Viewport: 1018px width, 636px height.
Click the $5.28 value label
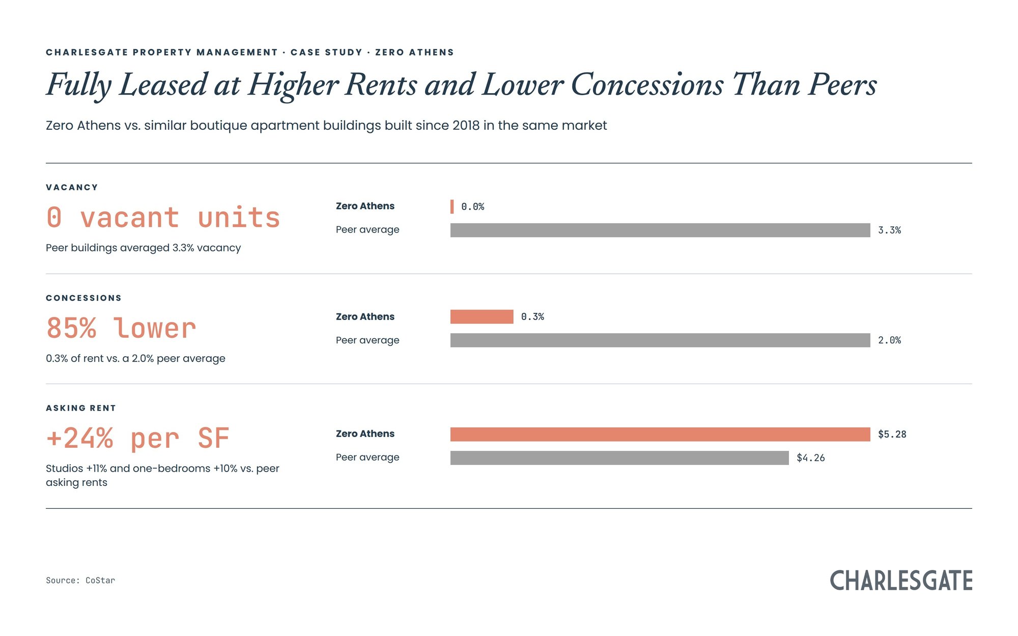pyautogui.click(x=892, y=434)
